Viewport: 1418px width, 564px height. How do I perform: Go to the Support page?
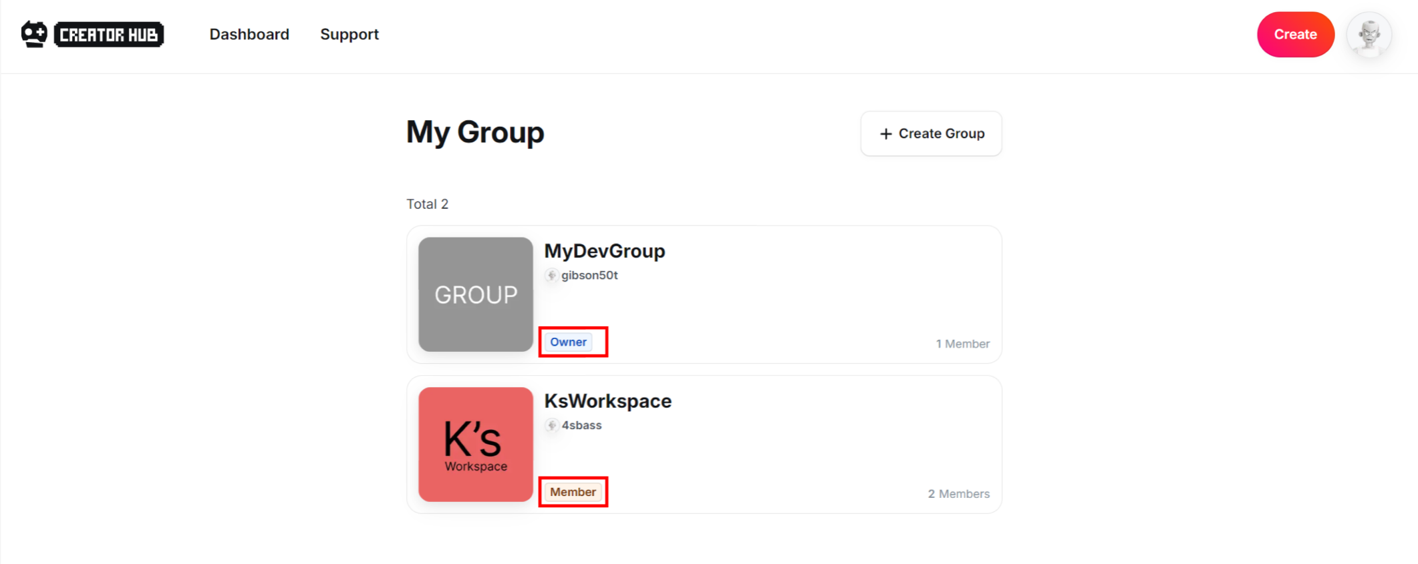click(349, 35)
